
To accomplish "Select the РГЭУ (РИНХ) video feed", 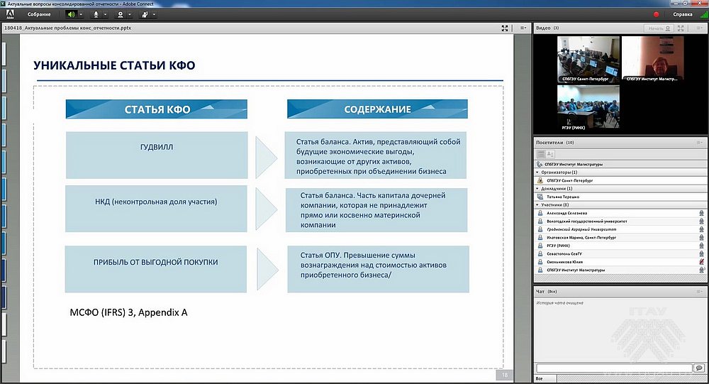I will (x=588, y=108).
